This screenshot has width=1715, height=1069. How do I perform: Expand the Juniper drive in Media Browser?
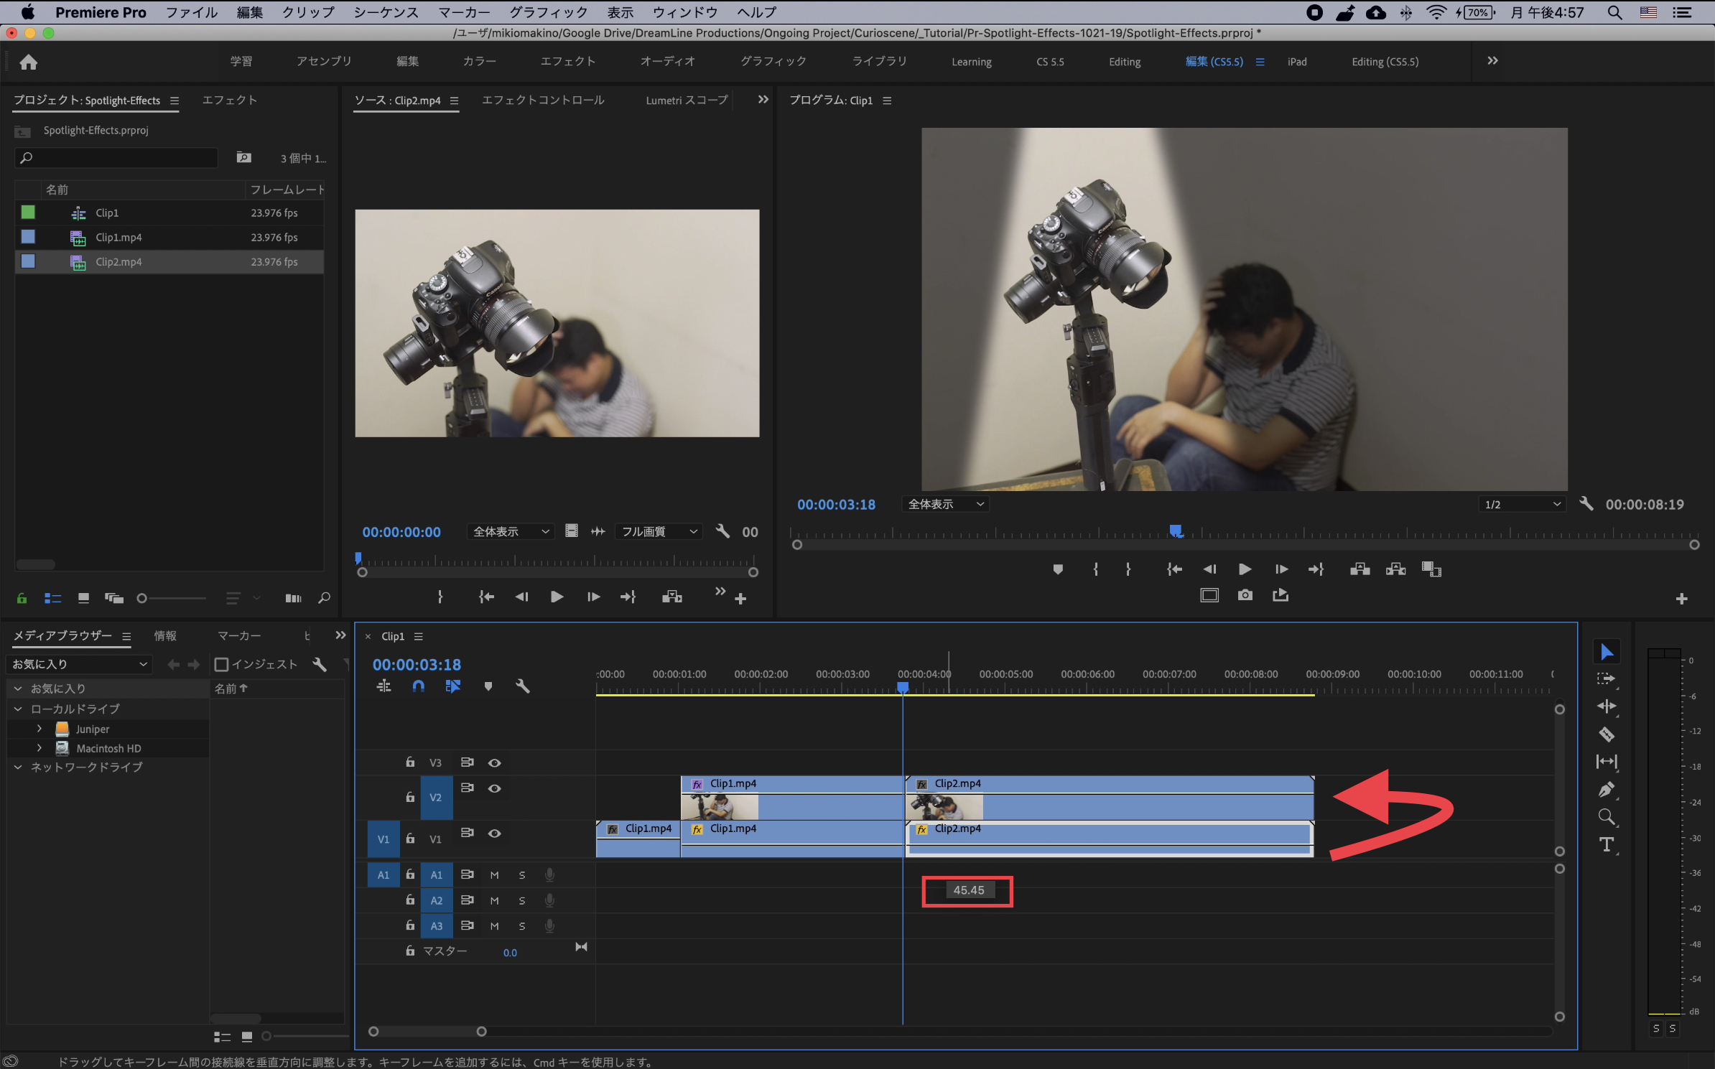click(x=39, y=729)
